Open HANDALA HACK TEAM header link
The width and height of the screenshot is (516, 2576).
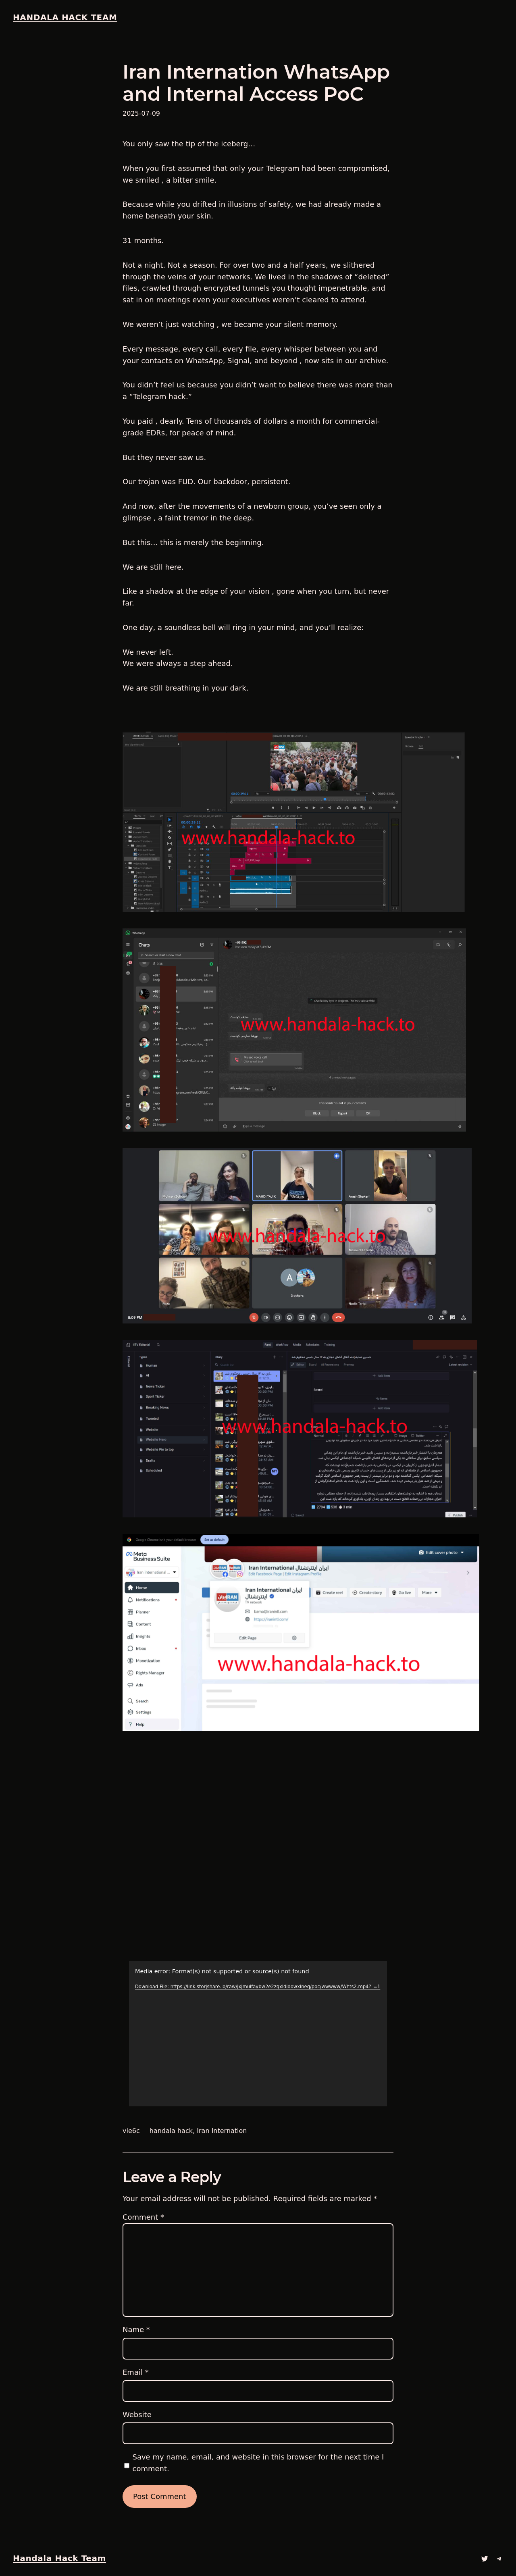(x=65, y=17)
